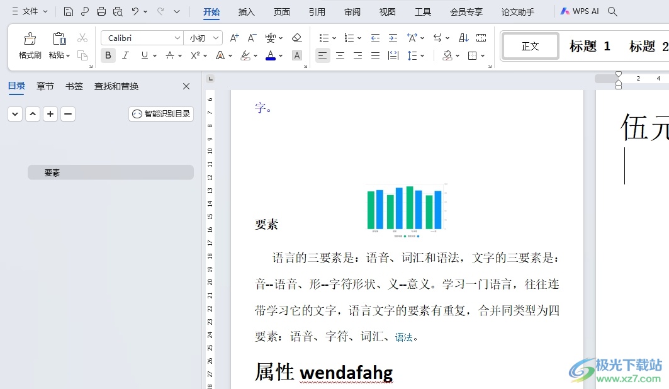Toggle Italic formatting
The height and width of the screenshot is (389, 669).
pyautogui.click(x=125, y=55)
